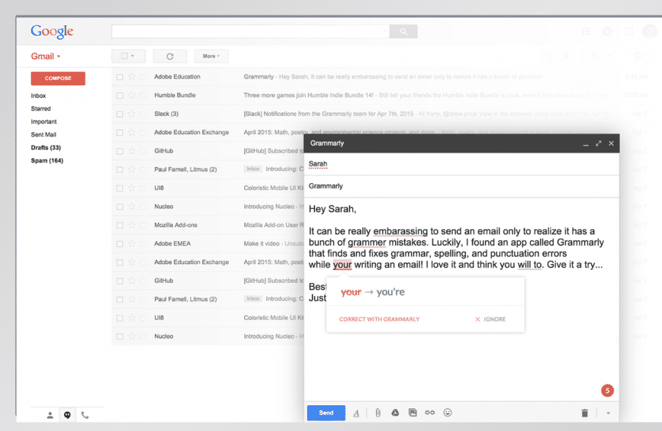The image size is (662, 431).
Task: Tick the Slack (3) email checkbox
Action: [x=120, y=114]
